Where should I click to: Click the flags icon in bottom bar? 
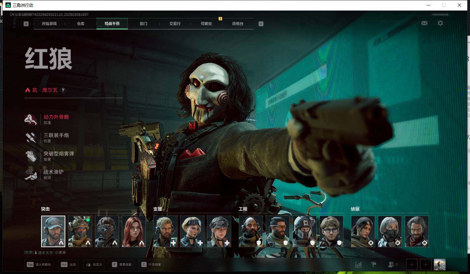(374, 264)
